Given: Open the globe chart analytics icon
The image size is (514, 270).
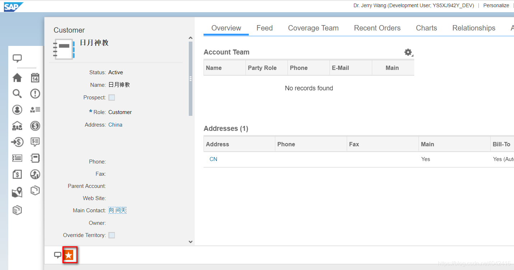Looking at the screenshot, I should tap(35, 175).
